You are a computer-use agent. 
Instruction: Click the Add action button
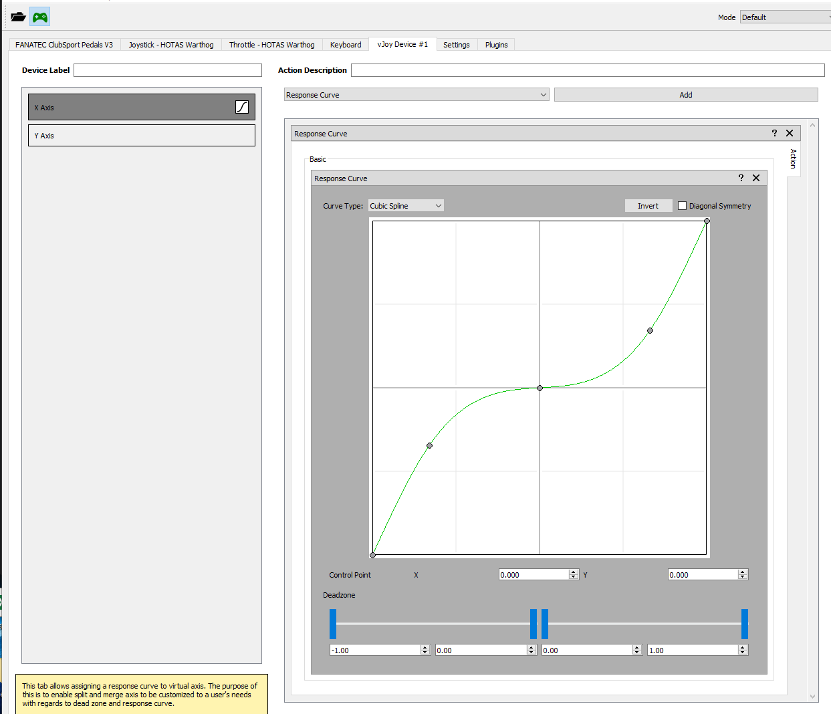[685, 95]
